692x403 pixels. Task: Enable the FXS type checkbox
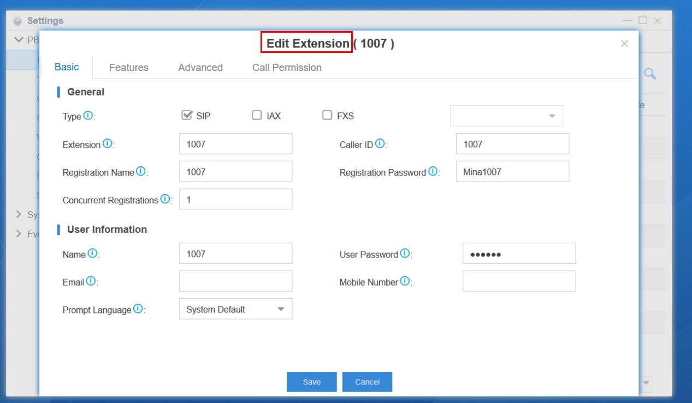327,115
